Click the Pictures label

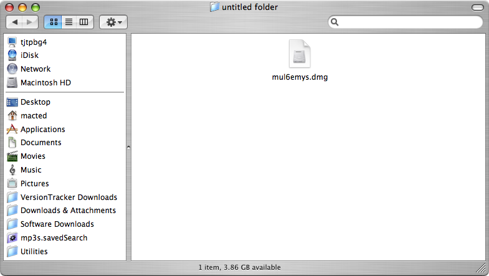tap(35, 184)
